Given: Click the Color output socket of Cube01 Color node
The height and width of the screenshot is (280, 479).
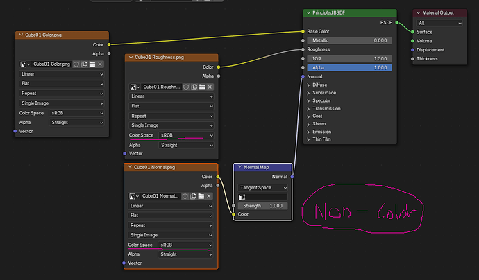Looking at the screenshot, I should tap(109, 44).
